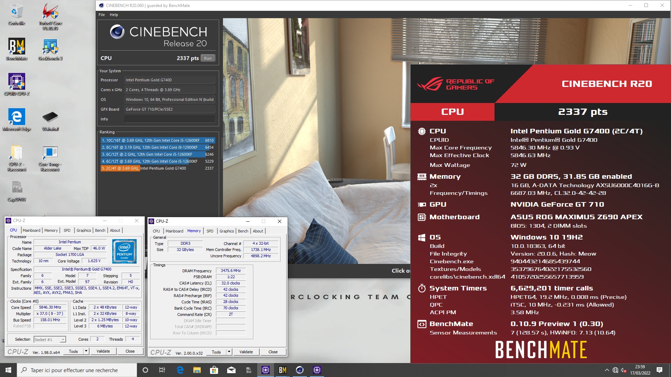This screenshot has width=671, height=377.
Task: Click Tools button in CPU-Z 2.00 window
Action: pyautogui.click(x=216, y=352)
